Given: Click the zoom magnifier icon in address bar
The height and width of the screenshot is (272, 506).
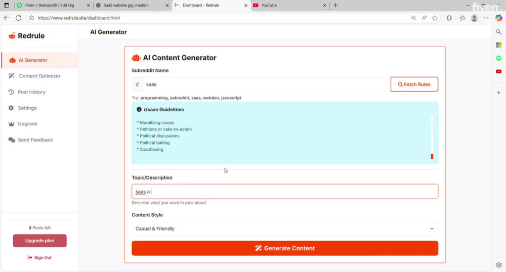Looking at the screenshot, I should pos(413,18).
